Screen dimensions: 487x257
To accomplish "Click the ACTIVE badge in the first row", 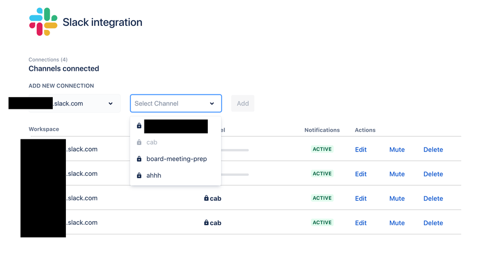I will pos(322,149).
